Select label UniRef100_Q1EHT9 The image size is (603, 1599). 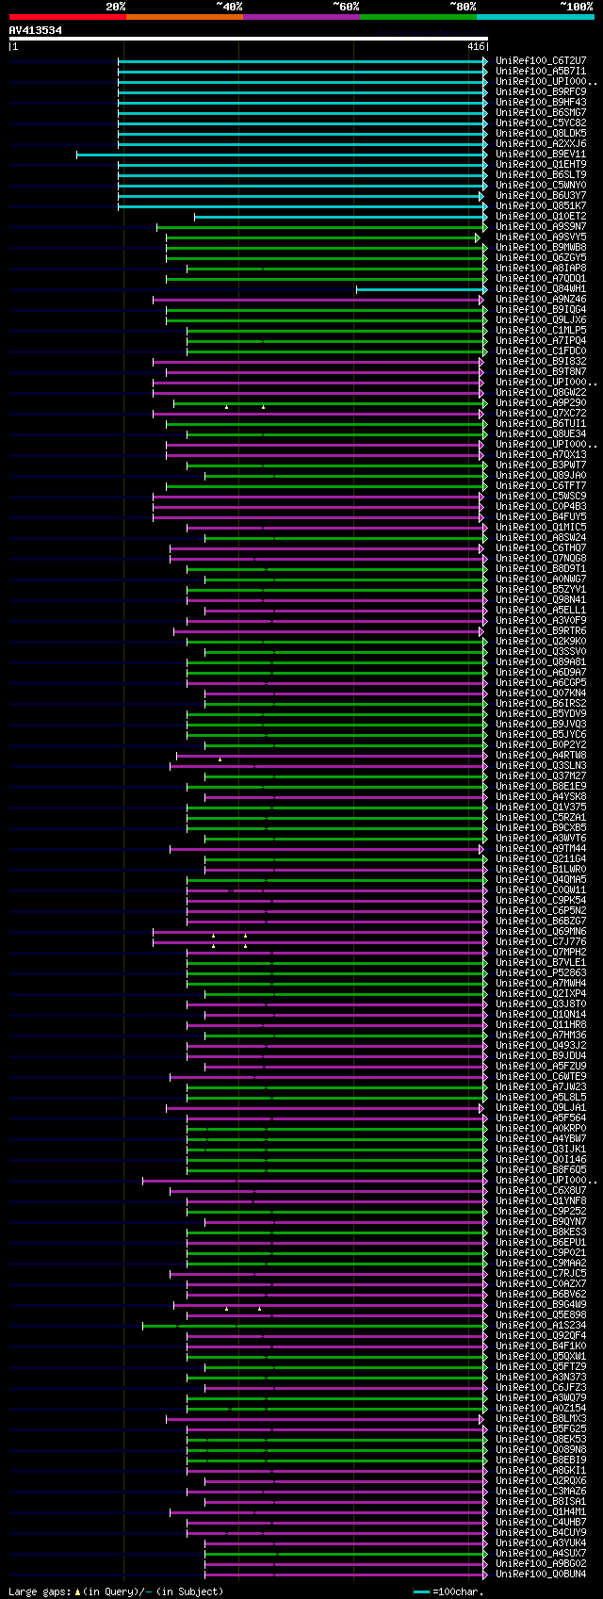click(541, 164)
